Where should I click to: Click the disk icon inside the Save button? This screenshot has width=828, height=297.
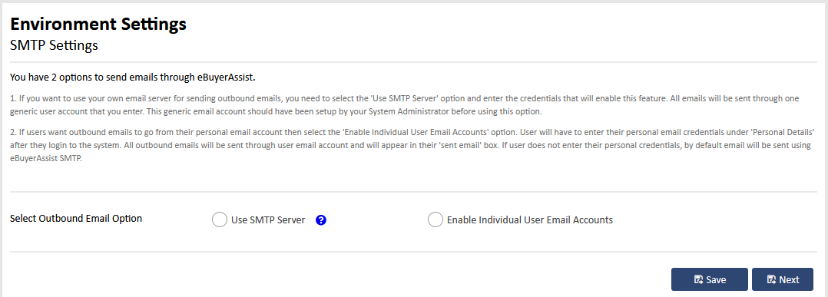click(x=698, y=279)
